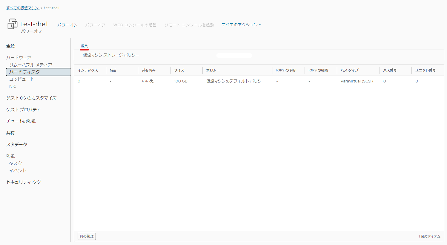Select the hard disk row with 100 GB
The height and width of the screenshot is (245, 447).
tap(259, 81)
